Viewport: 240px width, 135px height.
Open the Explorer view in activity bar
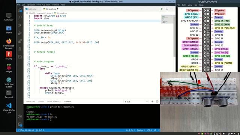pos(20,10)
